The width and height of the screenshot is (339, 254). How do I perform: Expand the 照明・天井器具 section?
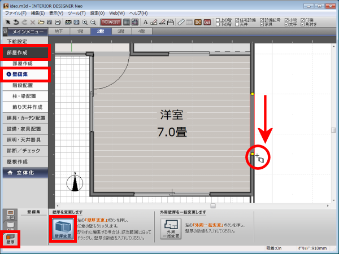click(x=25, y=139)
